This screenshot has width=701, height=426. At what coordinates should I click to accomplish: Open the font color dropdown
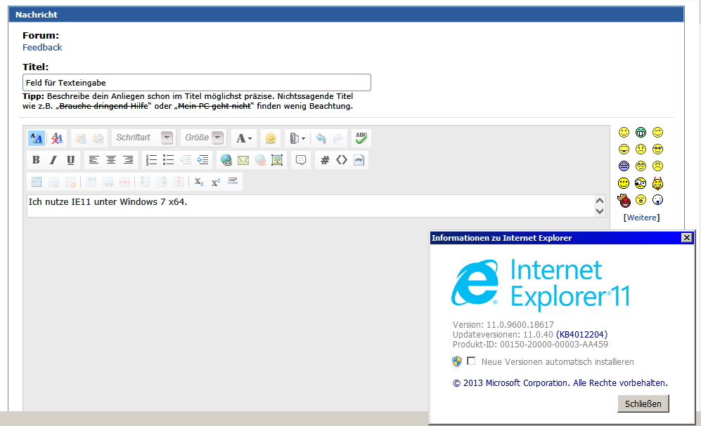(x=244, y=138)
